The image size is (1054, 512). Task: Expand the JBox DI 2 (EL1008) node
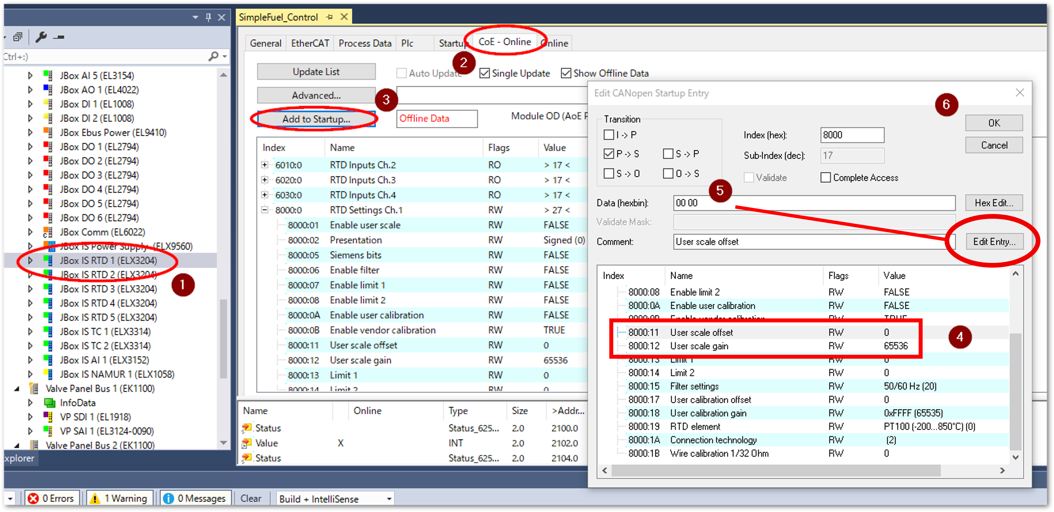pyautogui.click(x=30, y=118)
